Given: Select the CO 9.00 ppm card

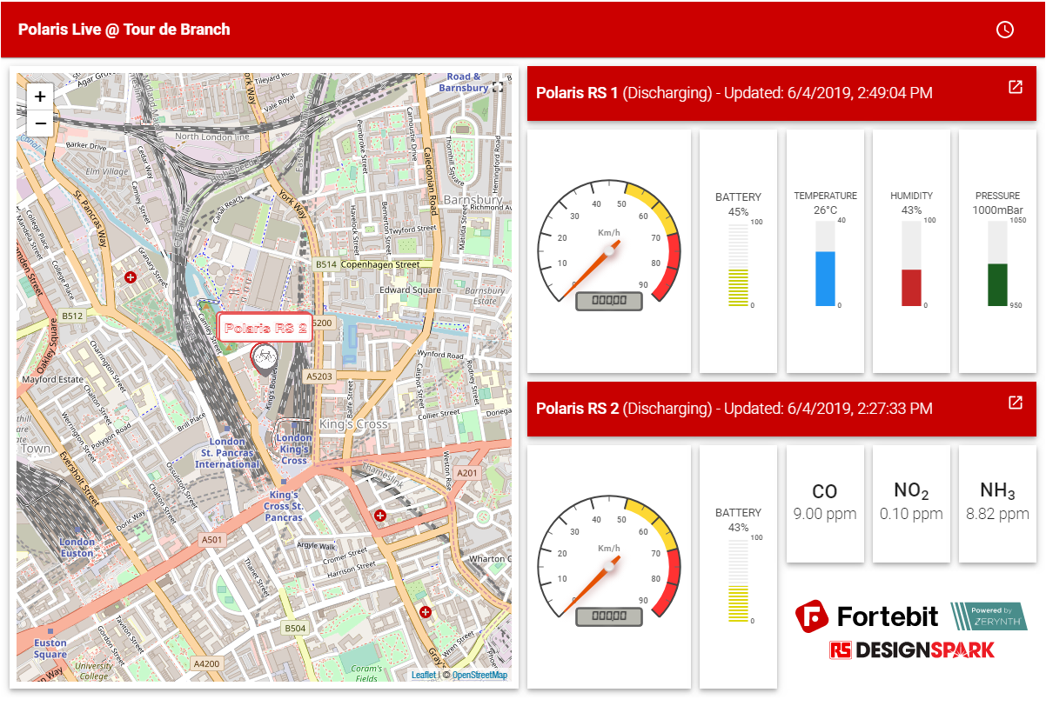Looking at the screenshot, I should (825, 504).
